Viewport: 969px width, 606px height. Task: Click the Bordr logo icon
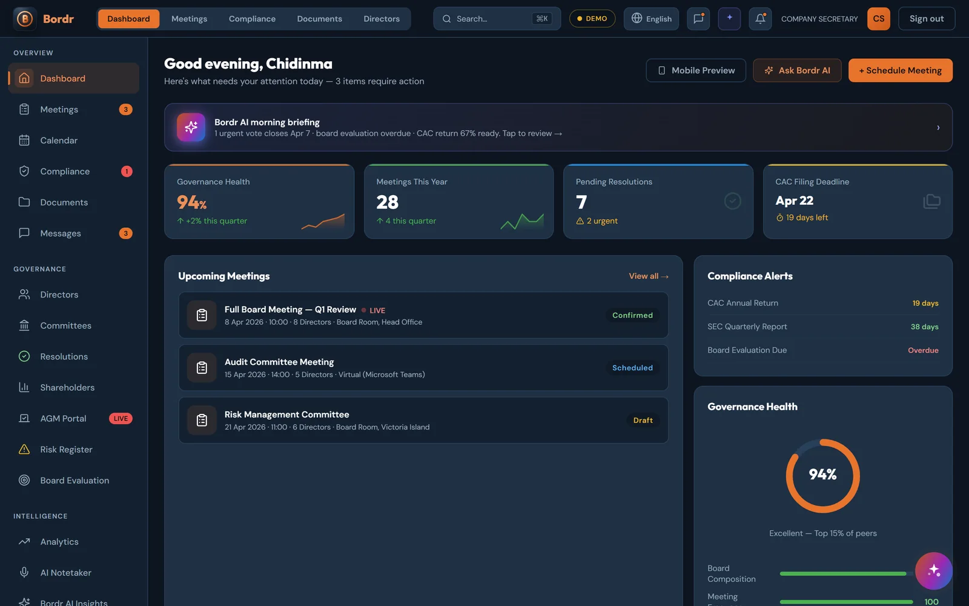tap(25, 19)
